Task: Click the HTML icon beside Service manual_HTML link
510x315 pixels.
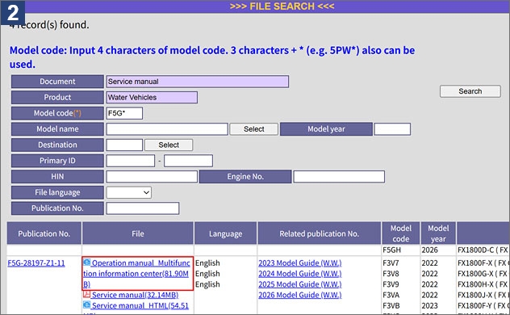Action: click(87, 305)
